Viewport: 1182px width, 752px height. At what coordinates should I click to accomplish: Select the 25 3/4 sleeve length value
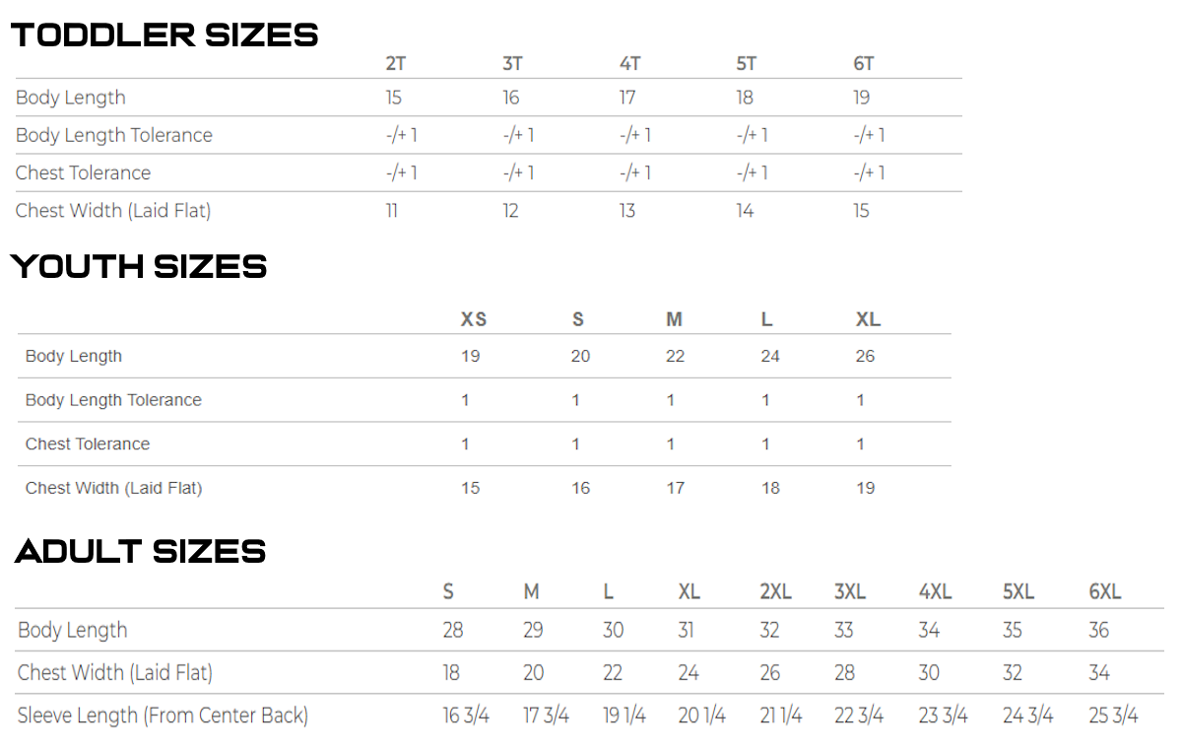[1113, 716]
